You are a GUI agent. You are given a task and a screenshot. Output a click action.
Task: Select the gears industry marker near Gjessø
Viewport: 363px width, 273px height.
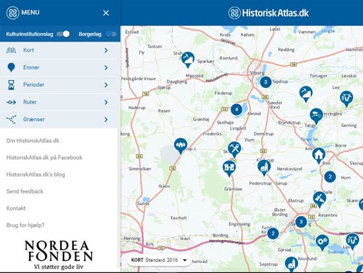[x=322, y=242]
